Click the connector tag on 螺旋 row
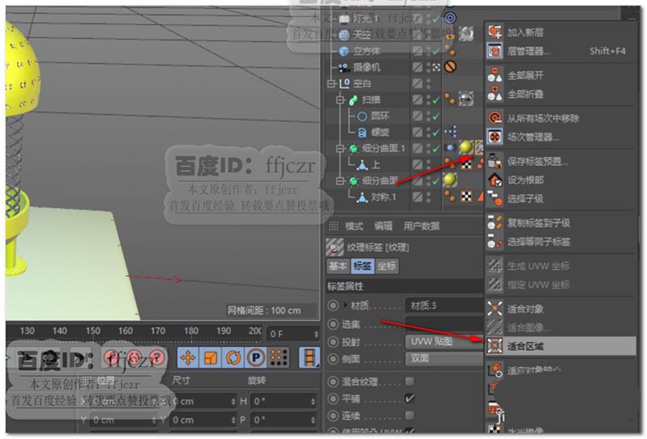Image resolution: width=647 pixels, height=439 pixels. pyautogui.click(x=450, y=132)
